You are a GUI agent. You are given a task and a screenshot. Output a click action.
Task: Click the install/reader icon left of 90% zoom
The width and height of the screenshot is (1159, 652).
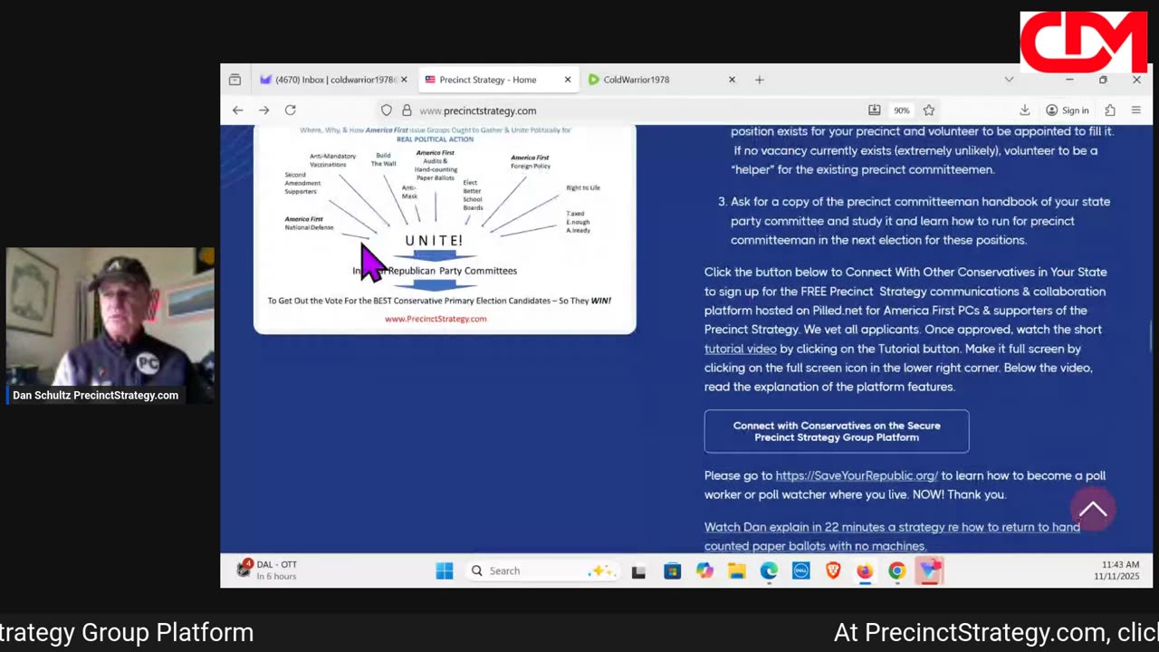pos(874,110)
